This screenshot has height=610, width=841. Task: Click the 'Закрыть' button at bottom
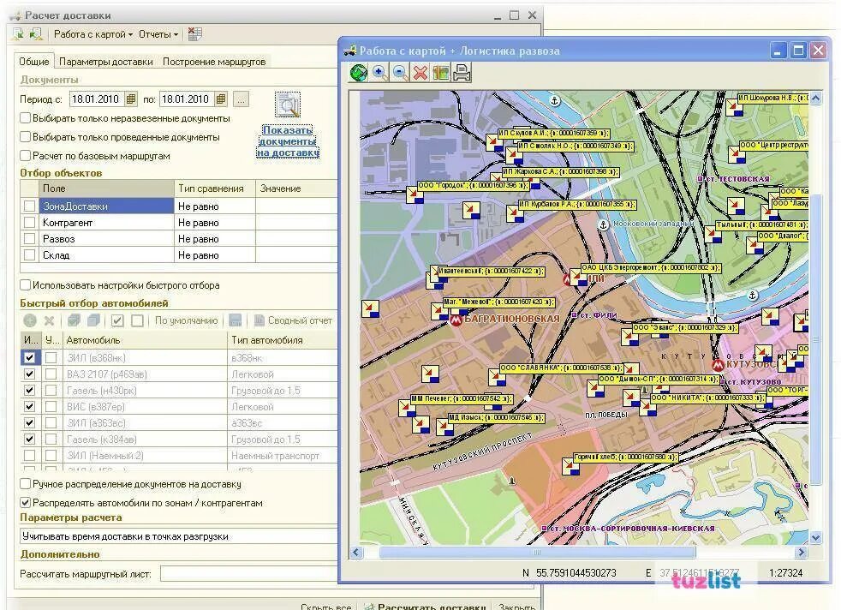pyautogui.click(x=517, y=607)
